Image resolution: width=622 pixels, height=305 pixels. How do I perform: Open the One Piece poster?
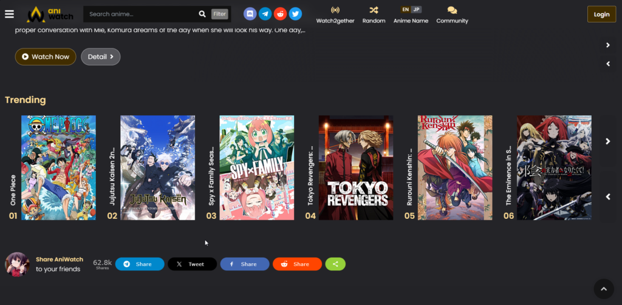click(58, 167)
